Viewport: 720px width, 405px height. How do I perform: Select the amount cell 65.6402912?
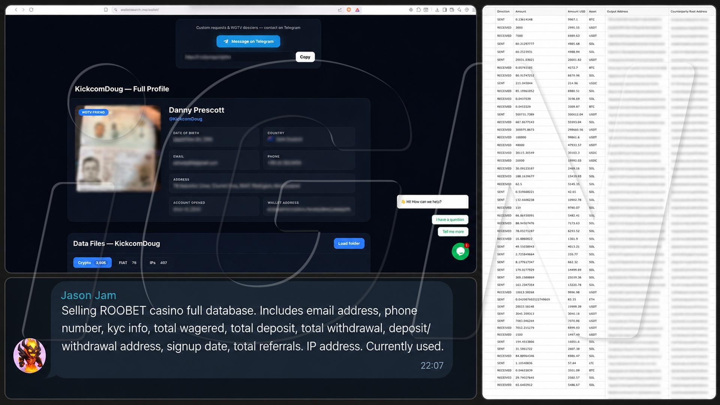click(x=523, y=385)
